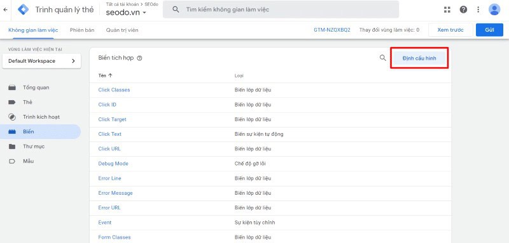Click the help icon beside Biến tích hợp
509x243 pixels.
[139, 58]
